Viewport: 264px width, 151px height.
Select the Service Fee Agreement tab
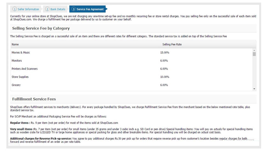click(88, 9)
